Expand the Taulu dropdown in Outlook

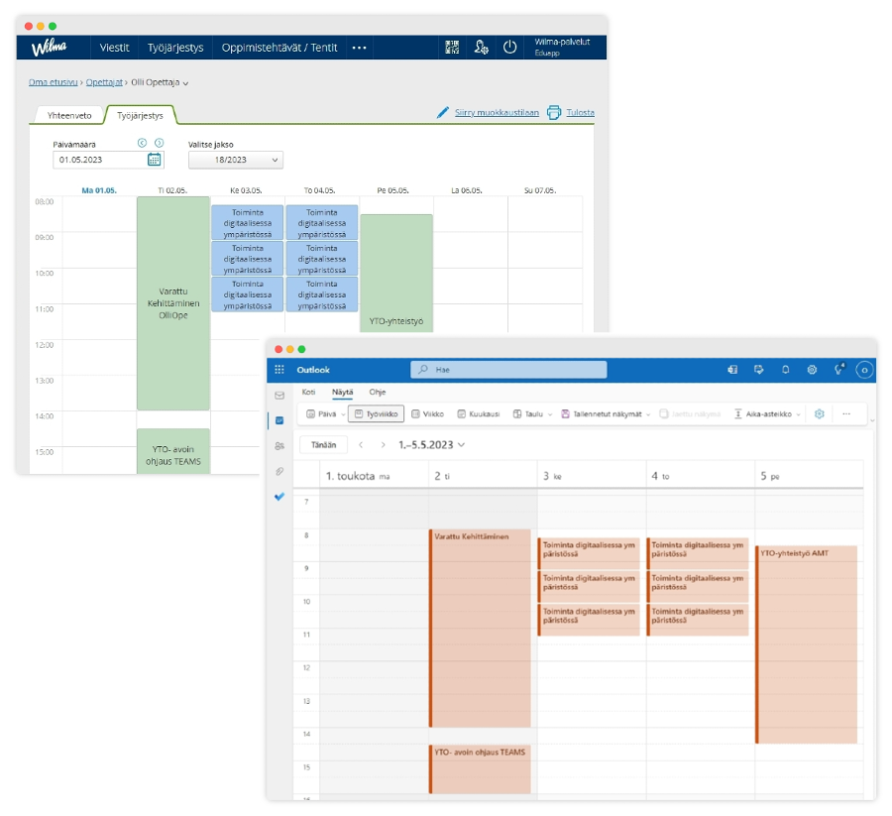[550, 414]
